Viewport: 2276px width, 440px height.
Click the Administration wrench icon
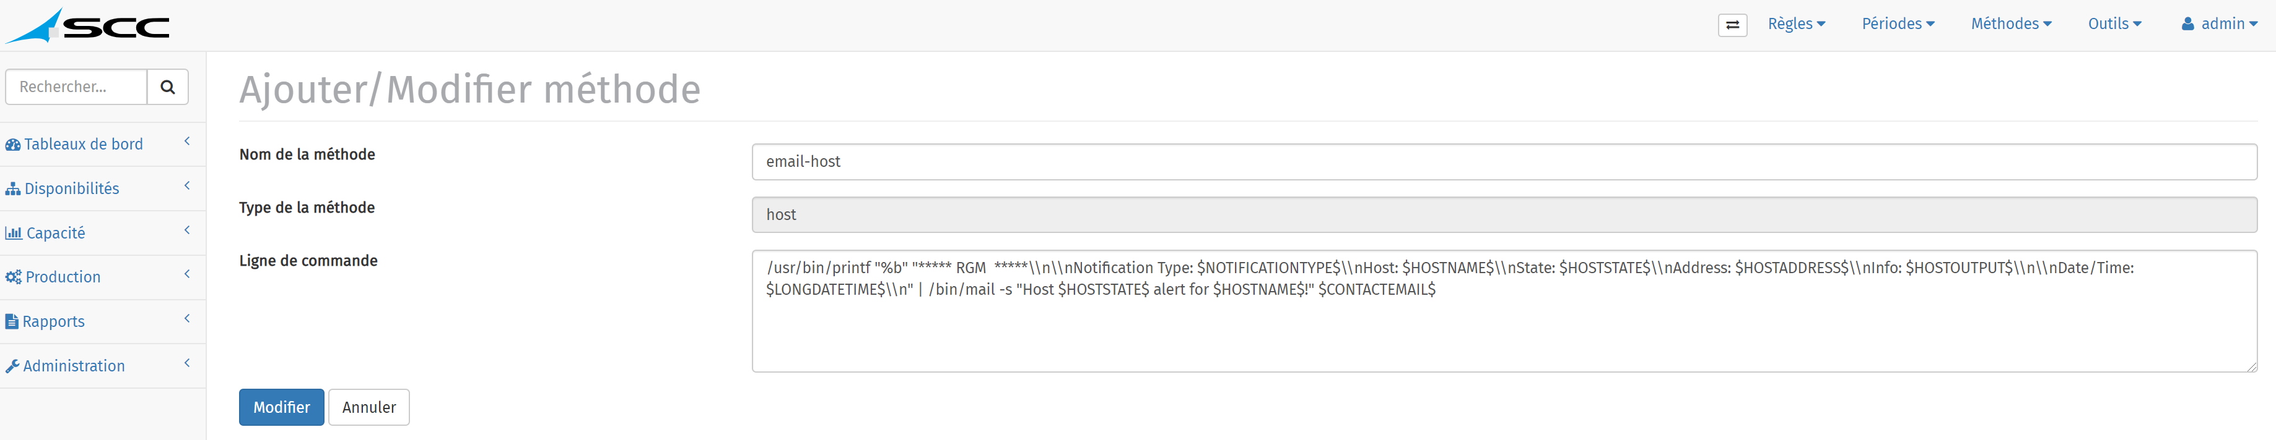tap(12, 366)
